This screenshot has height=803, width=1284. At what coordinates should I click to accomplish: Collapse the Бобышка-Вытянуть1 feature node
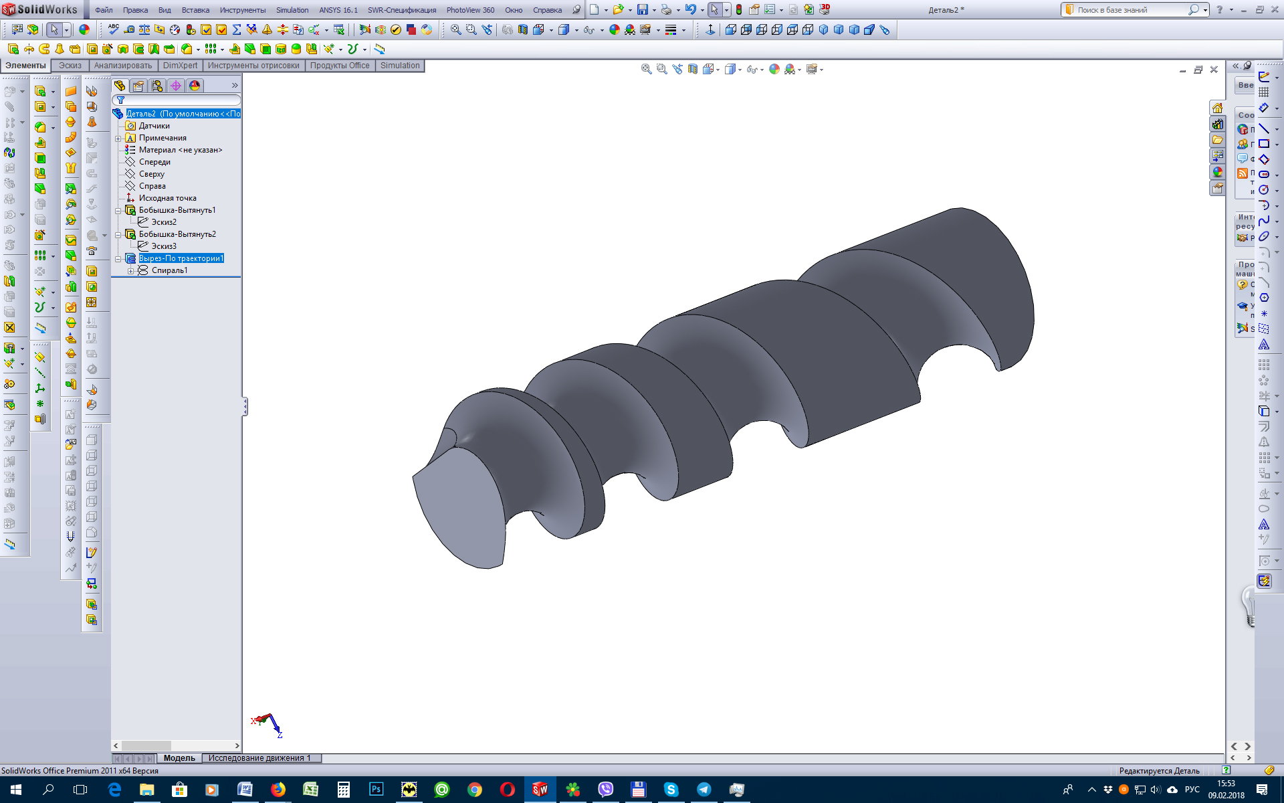point(118,211)
